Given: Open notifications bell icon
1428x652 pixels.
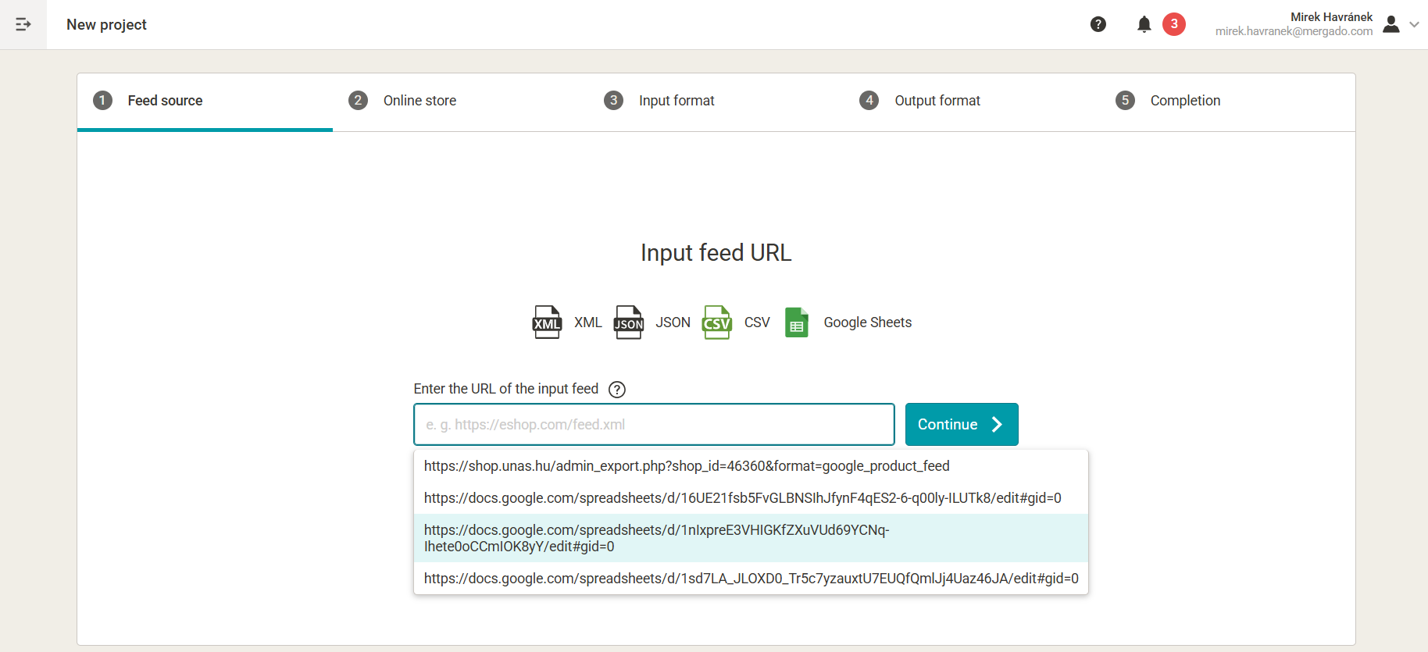Looking at the screenshot, I should point(1144,24).
